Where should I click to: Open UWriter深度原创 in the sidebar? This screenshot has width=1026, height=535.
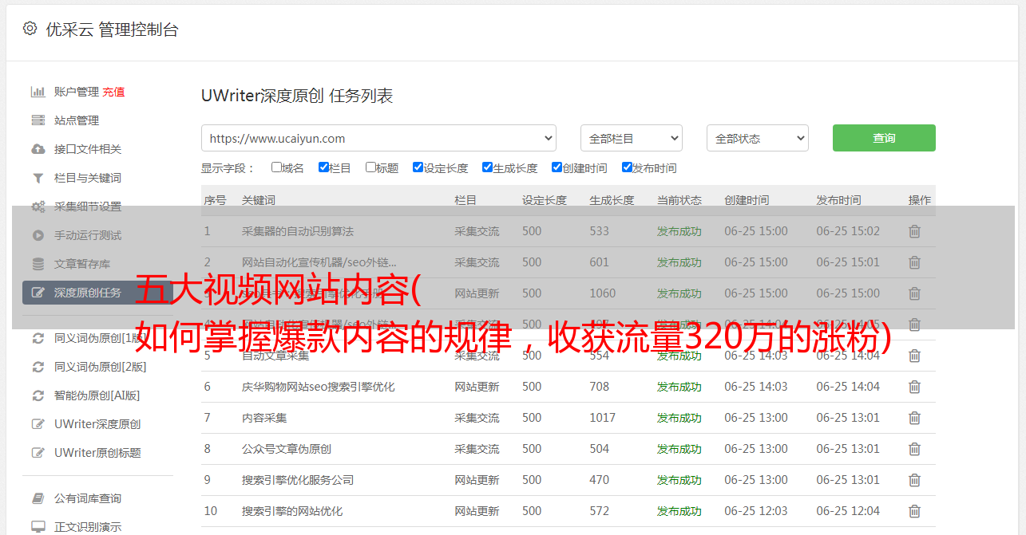(x=97, y=424)
